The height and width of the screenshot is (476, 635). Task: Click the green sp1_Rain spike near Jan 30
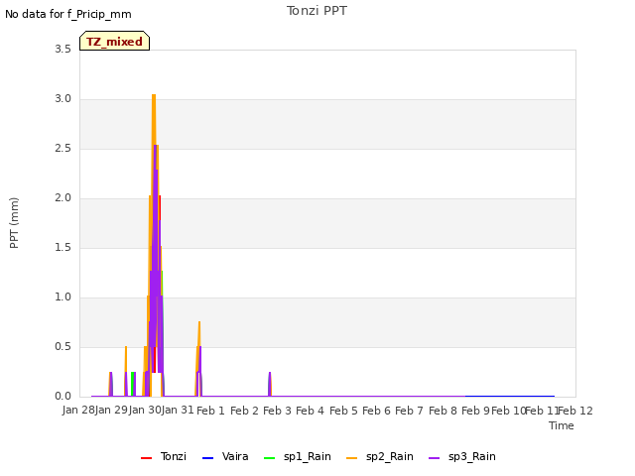pyautogui.click(x=132, y=383)
